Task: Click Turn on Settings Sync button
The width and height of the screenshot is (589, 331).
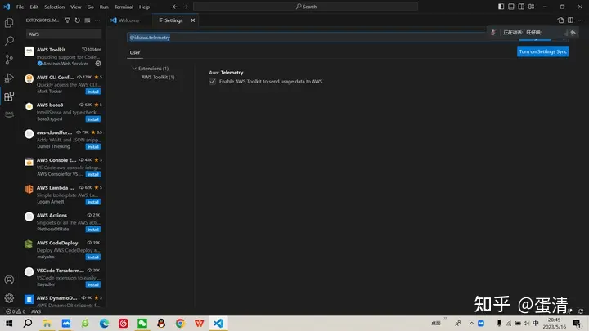Action: coord(543,51)
